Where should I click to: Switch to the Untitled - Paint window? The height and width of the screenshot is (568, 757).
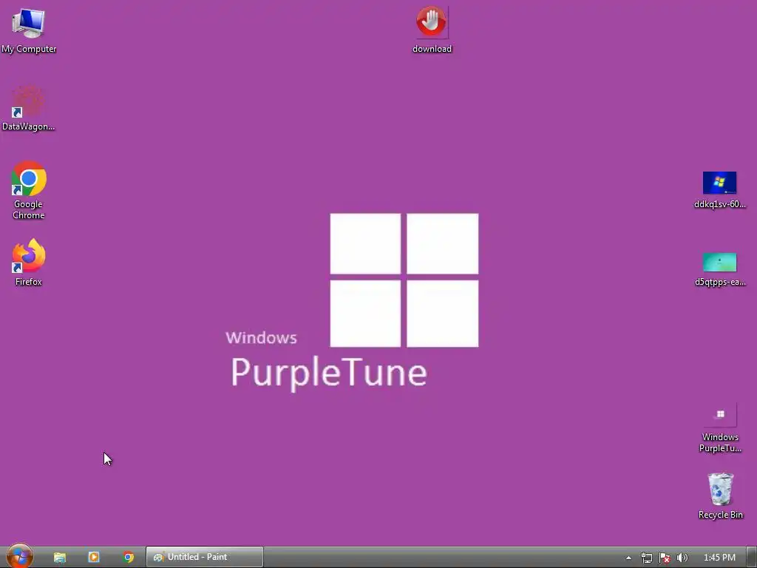[x=205, y=557]
